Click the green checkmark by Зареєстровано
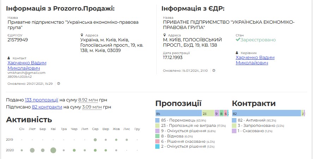 (238, 40)
